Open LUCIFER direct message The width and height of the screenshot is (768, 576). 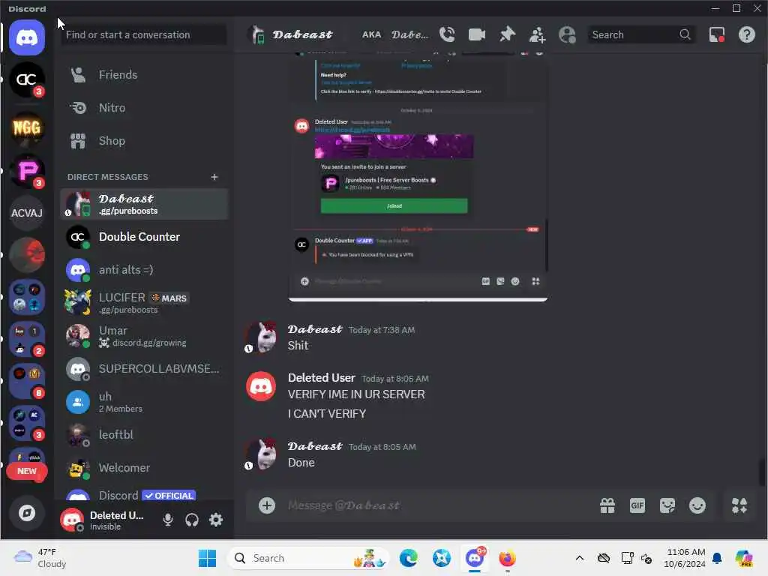tap(144, 303)
